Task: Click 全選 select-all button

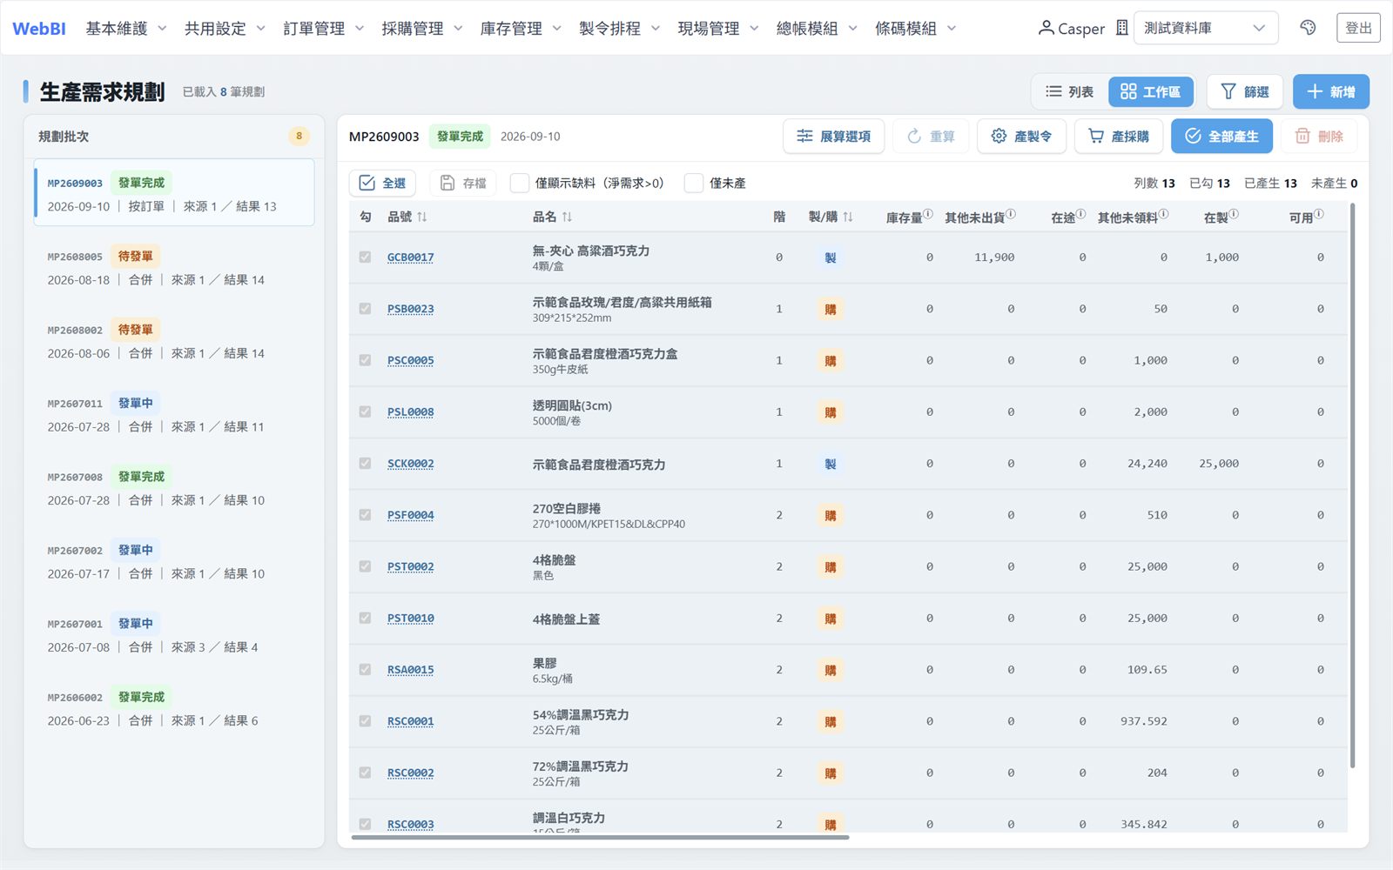Action: click(382, 183)
